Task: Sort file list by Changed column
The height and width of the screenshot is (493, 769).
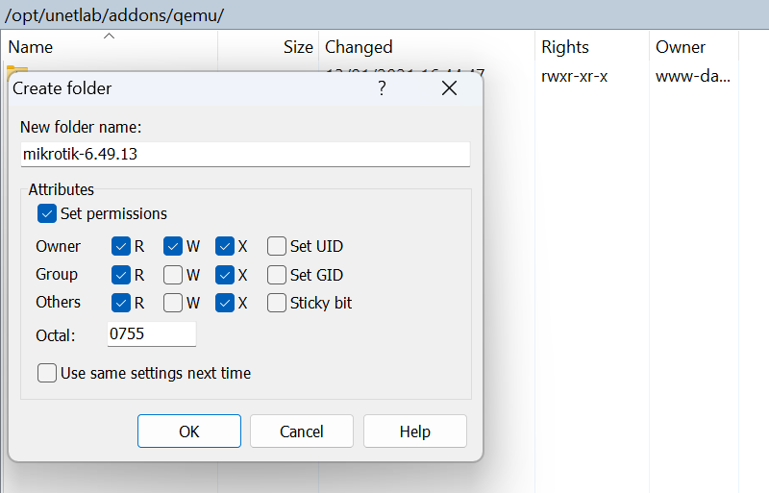Action: 427,46
